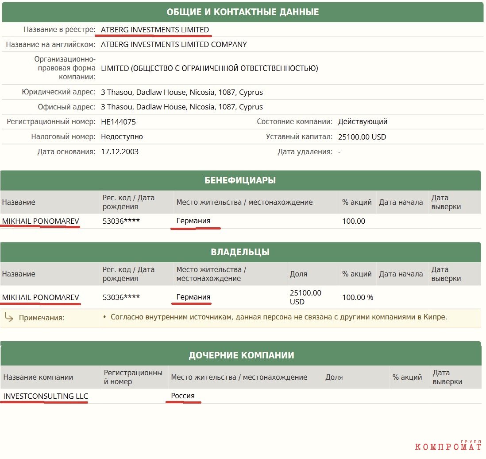The width and height of the screenshot is (486, 459).
Task: Click Россия in the subsidiaries row
Action: (x=183, y=396)
